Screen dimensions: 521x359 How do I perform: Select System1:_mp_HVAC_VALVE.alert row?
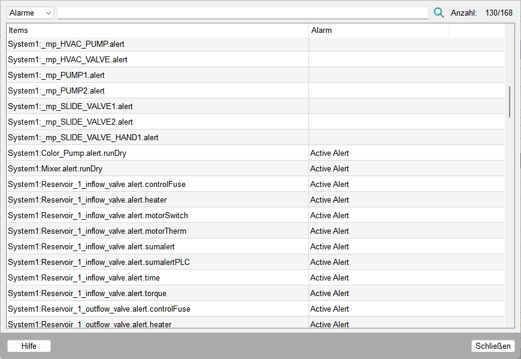pos(67,60)
